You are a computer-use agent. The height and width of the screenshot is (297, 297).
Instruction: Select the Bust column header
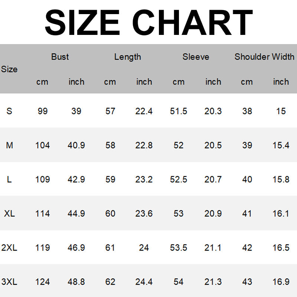[60, 57]
